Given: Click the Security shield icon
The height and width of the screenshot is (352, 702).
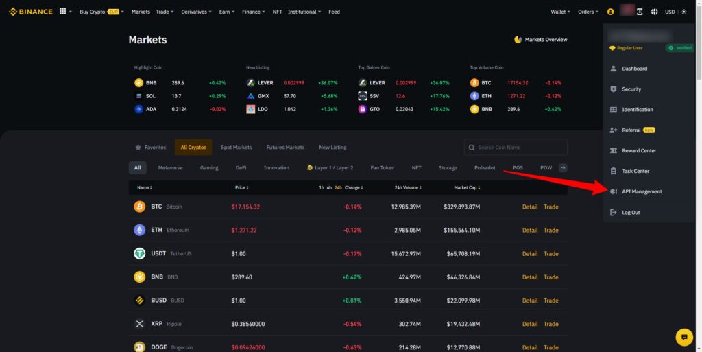Looking at the screenshot, I should pos(614,89).
